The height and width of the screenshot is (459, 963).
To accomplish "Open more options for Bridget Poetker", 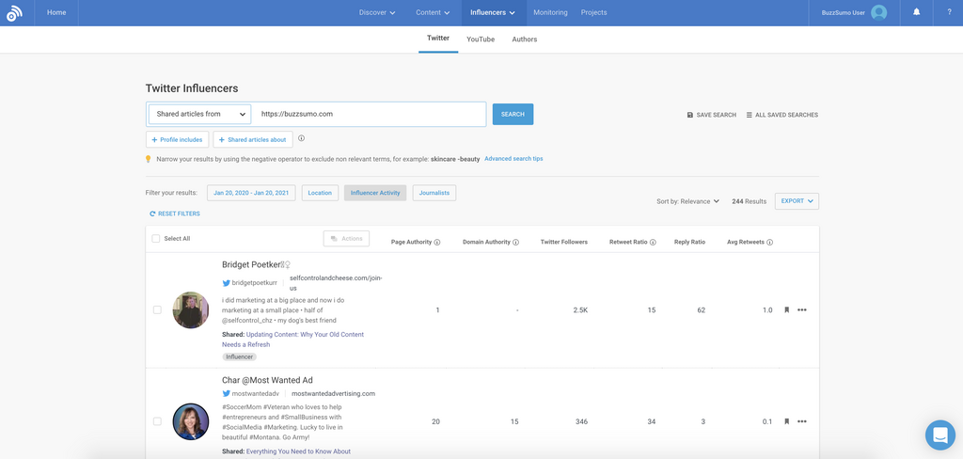I will [802, 310].
